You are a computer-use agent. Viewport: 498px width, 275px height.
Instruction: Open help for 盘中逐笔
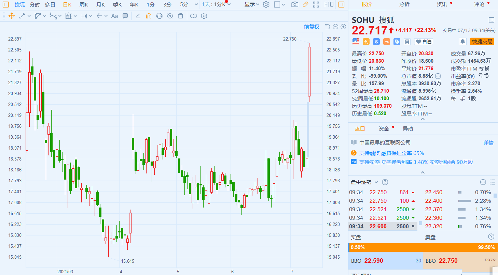point(385,182)
